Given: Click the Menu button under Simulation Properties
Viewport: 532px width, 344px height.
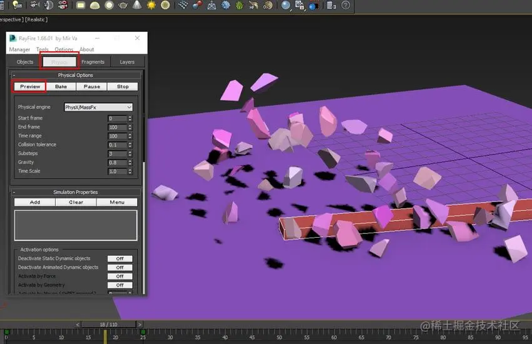Looking at the screenshot, I should pyautogui.click(x=117, y=202).
